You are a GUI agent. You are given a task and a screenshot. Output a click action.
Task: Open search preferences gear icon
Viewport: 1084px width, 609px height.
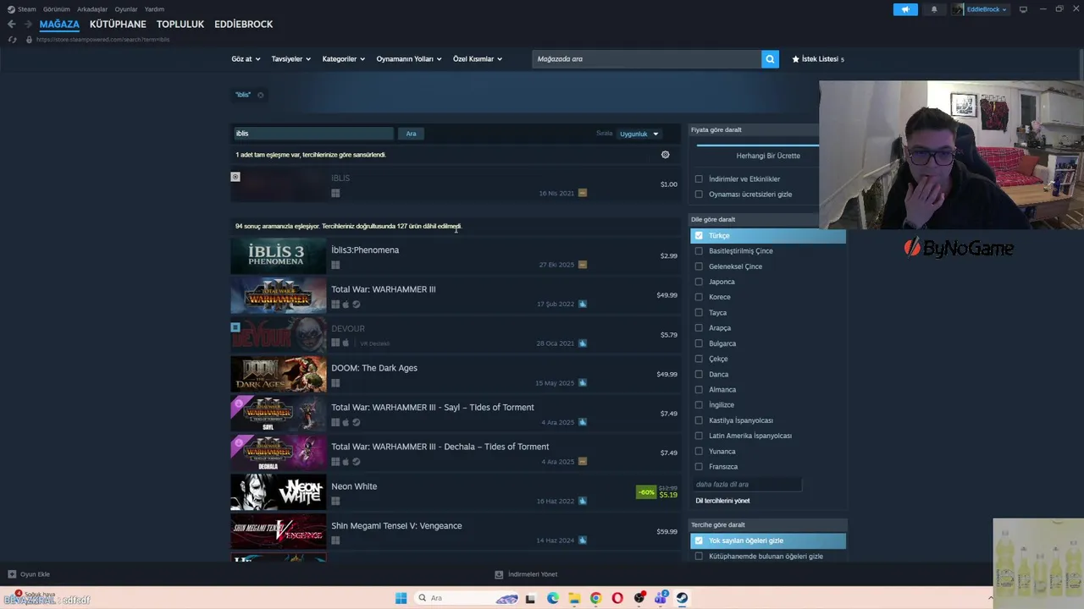tap(665, 155)
